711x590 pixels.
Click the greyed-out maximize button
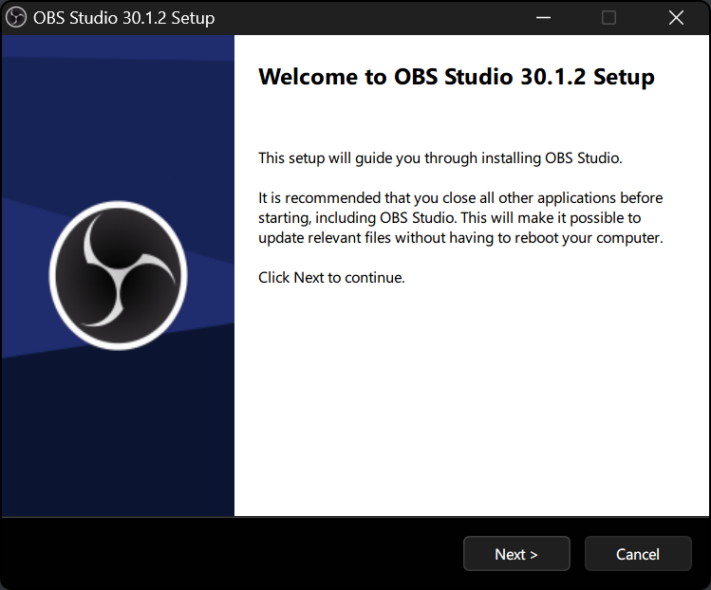tap(609, 18)
